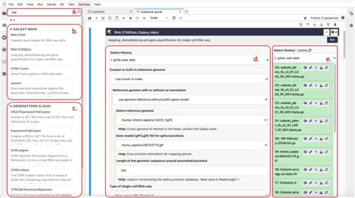
Task: View dataset 24 with the eye icon
Action: [x=305, y=67]
